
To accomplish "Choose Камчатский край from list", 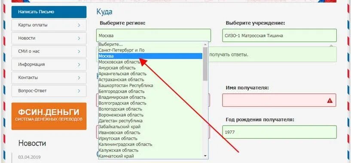I will pyautogui.click(x=150, y=156).
